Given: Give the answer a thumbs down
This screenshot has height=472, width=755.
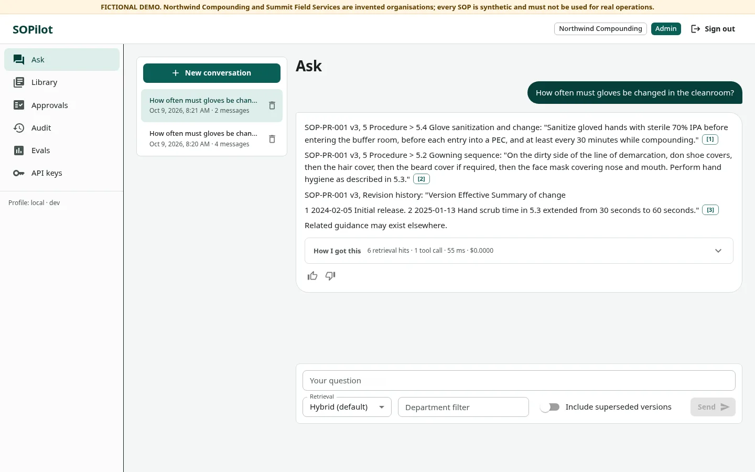Looking at the screenshot, I should pyautogui.click(x=330, y=276).
